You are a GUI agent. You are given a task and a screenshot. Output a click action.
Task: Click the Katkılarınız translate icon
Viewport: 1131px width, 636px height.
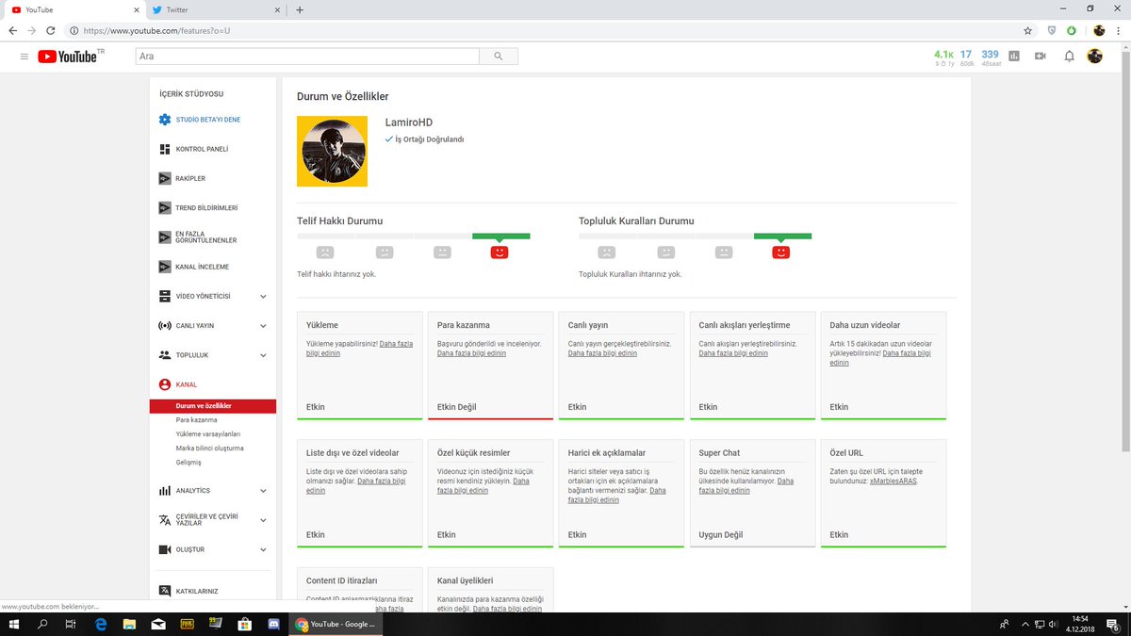tap(165, 591)
